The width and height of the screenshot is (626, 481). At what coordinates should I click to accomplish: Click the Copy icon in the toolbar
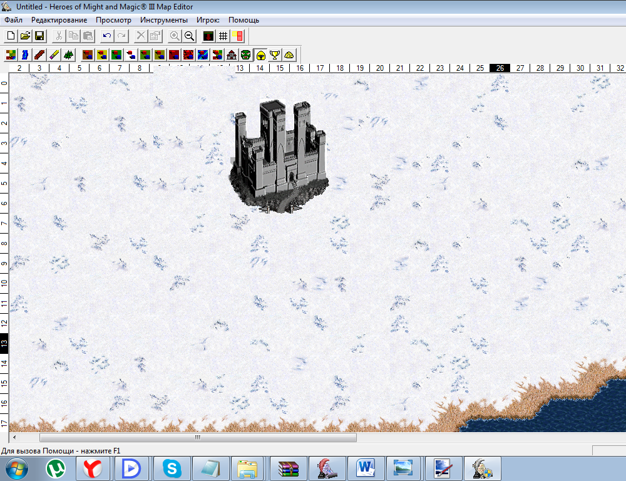(x=73, y=36)
